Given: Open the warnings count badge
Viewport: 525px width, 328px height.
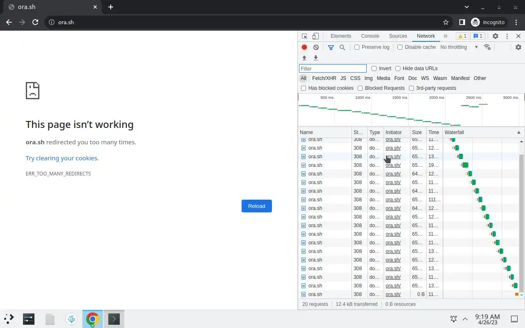Looking at the screenshot, I should 462,36.
